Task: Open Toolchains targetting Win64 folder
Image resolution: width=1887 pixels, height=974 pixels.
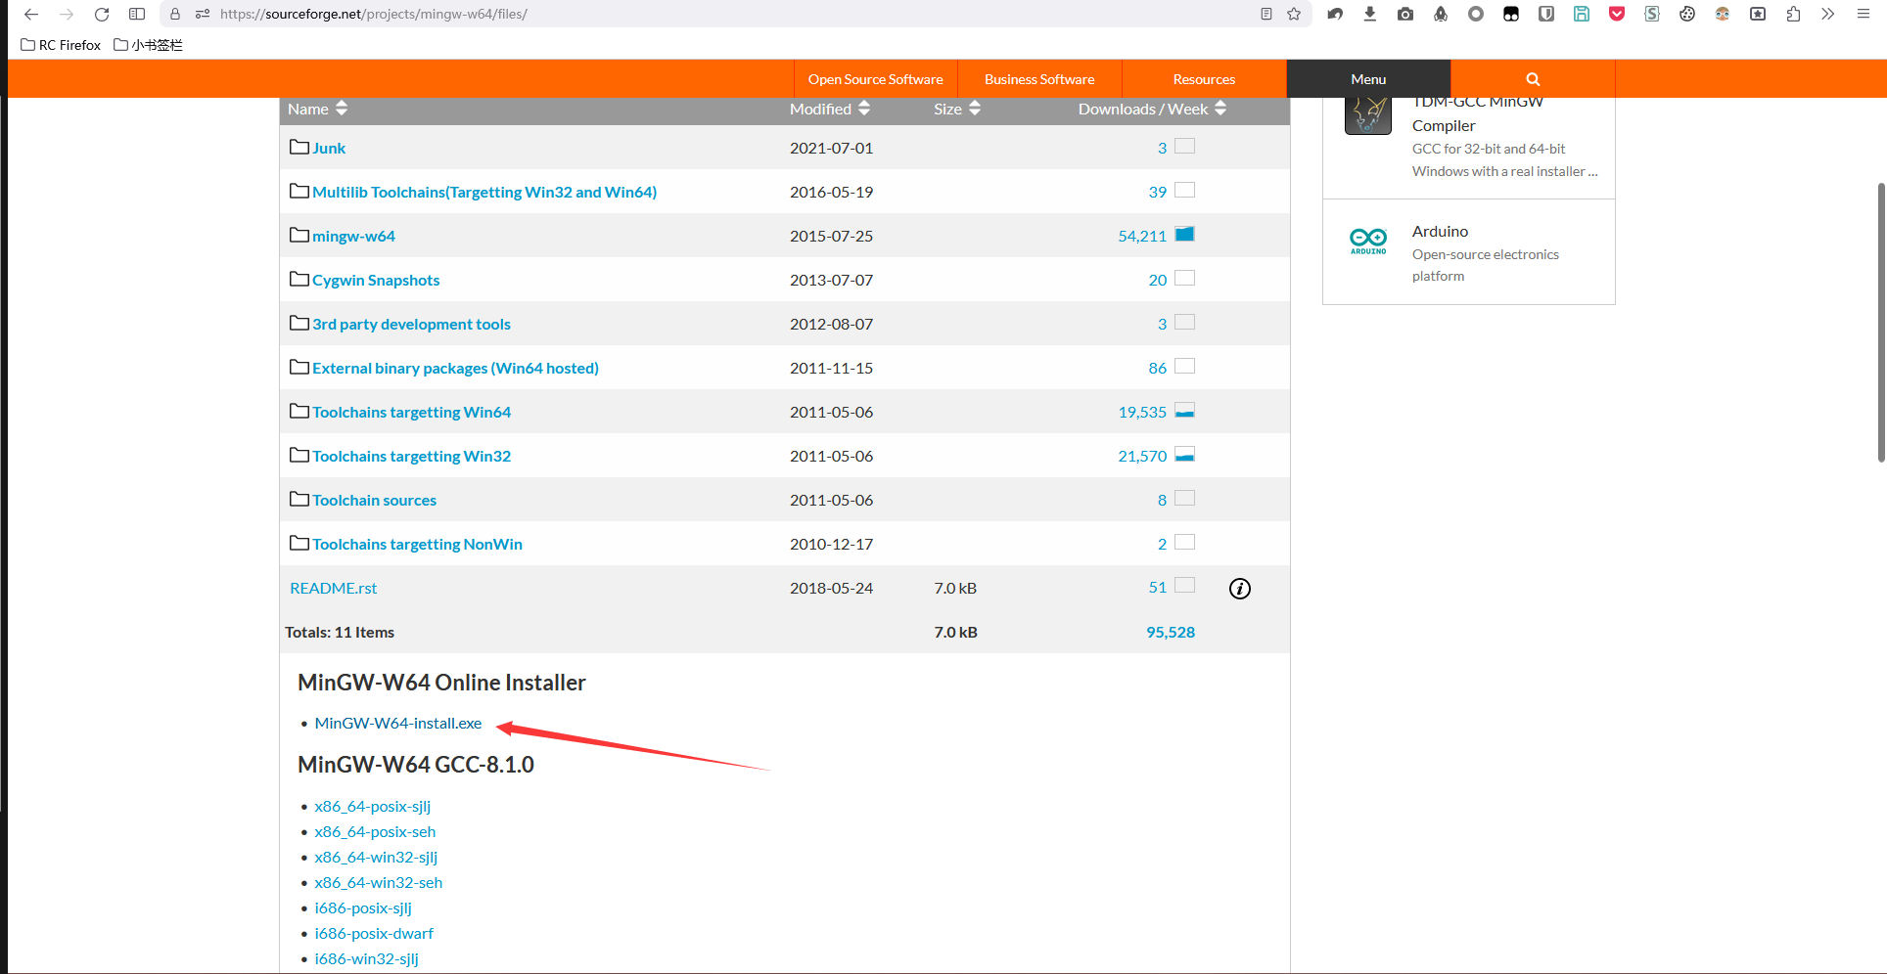Action: tap(411, 413)
